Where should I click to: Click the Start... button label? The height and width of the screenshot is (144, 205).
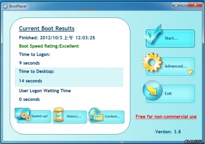[x=171, y=38]
